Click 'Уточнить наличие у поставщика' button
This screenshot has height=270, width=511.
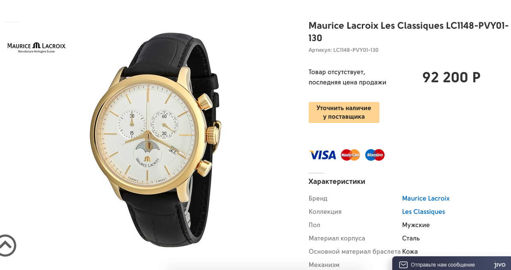tap(344, 112)
